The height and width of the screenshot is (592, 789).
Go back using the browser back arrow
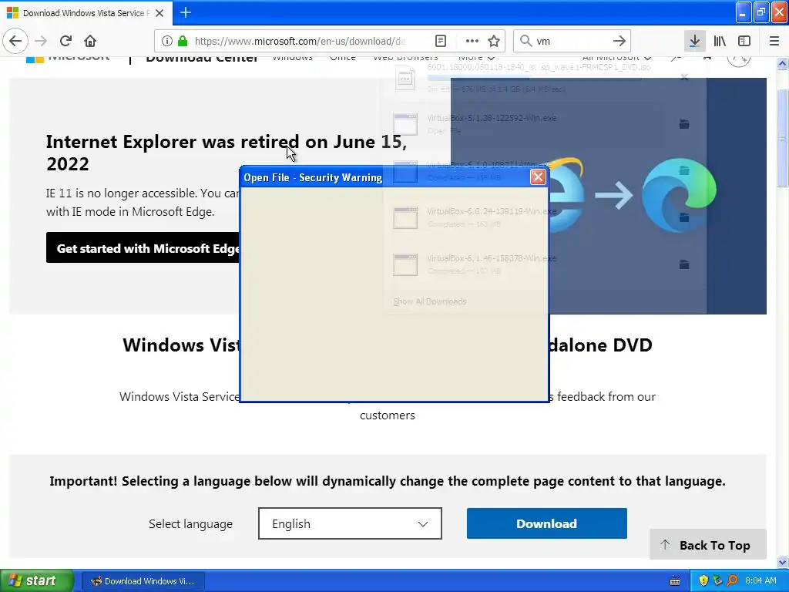point(15,41)
